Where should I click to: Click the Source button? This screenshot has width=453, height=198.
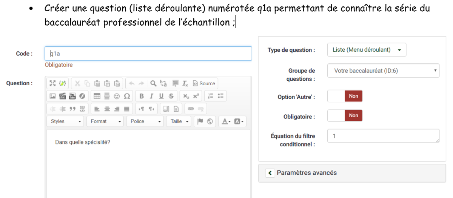(x=204, y=83)
